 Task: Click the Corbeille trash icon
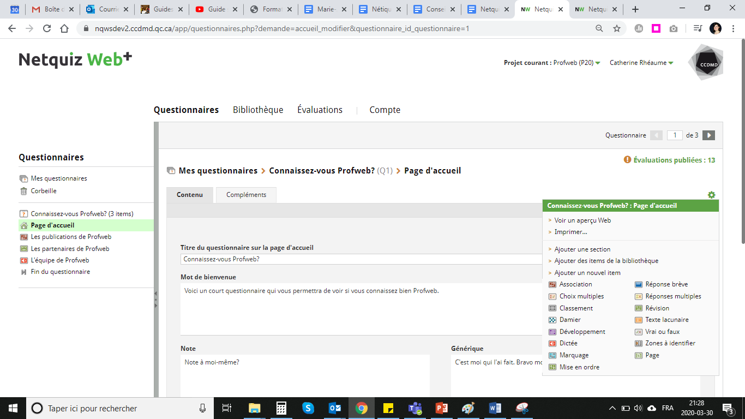click(x=23, y=191)
